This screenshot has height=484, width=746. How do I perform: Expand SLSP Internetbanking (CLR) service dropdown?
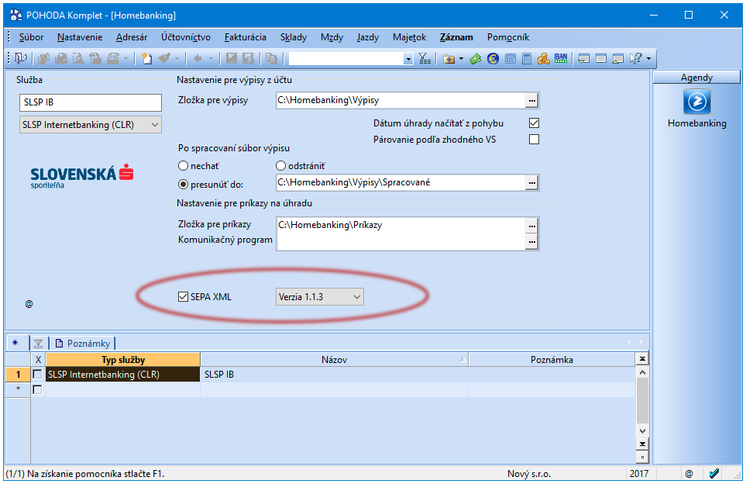pyautogui.click(x=91, y=125)
